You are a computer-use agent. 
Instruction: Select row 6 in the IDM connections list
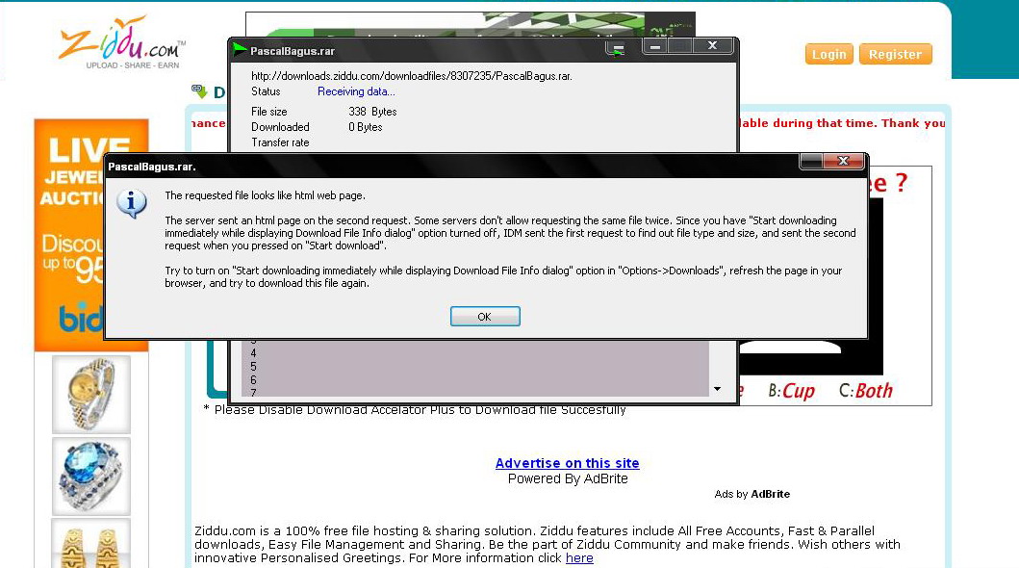[475, 379]
